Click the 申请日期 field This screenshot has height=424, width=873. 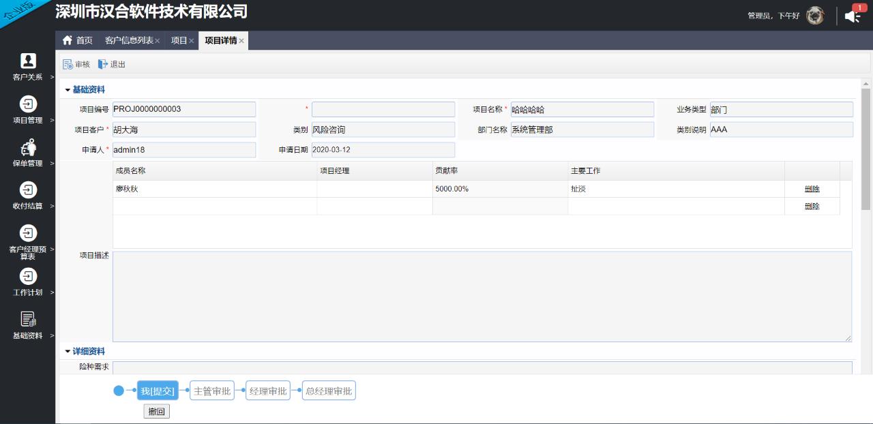tap(383, 149)
